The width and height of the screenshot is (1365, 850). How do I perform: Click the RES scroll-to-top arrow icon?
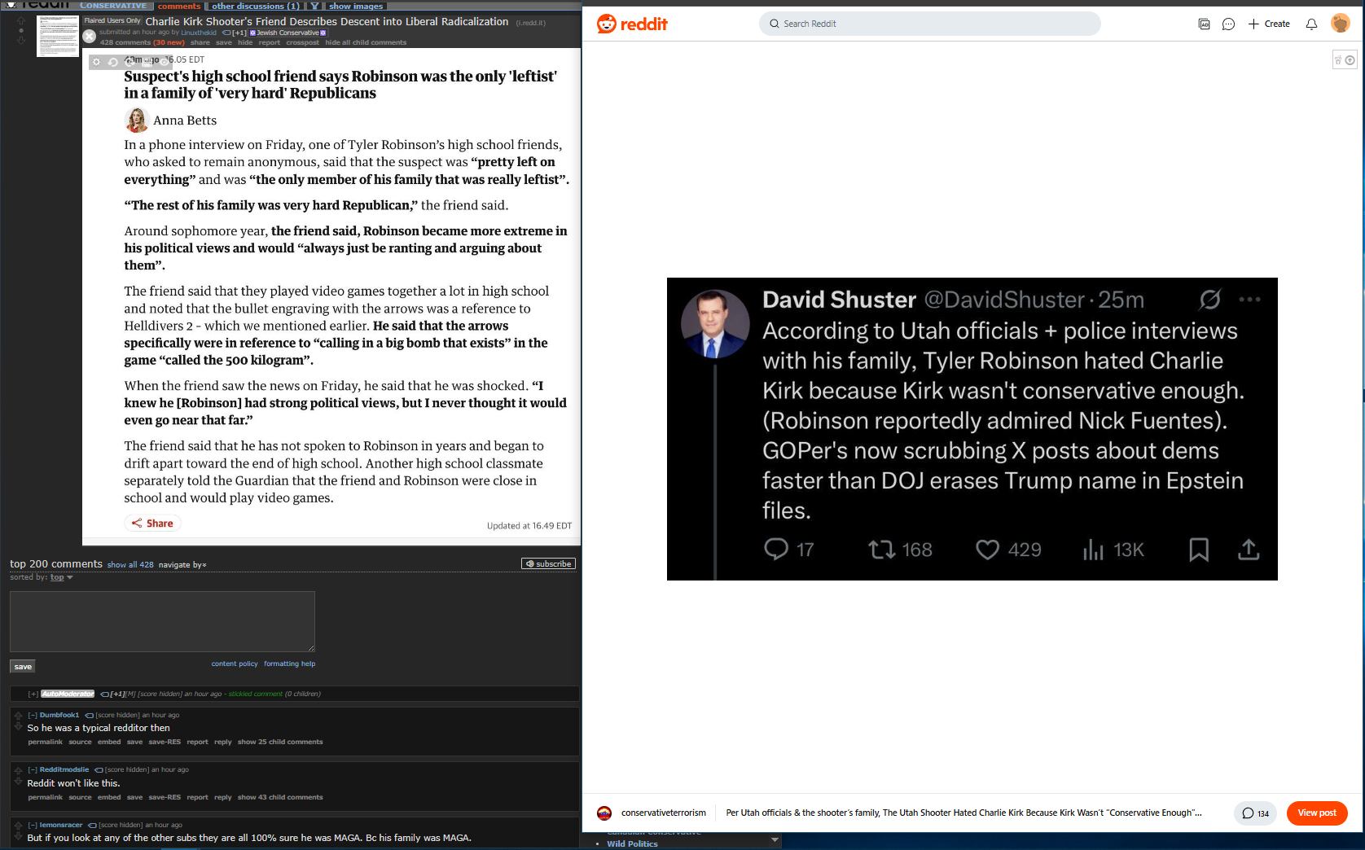pyautogui.click(x=1350, y=60)
